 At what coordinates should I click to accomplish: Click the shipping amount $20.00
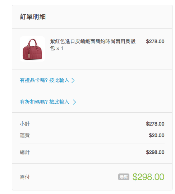tap(157, 135)
